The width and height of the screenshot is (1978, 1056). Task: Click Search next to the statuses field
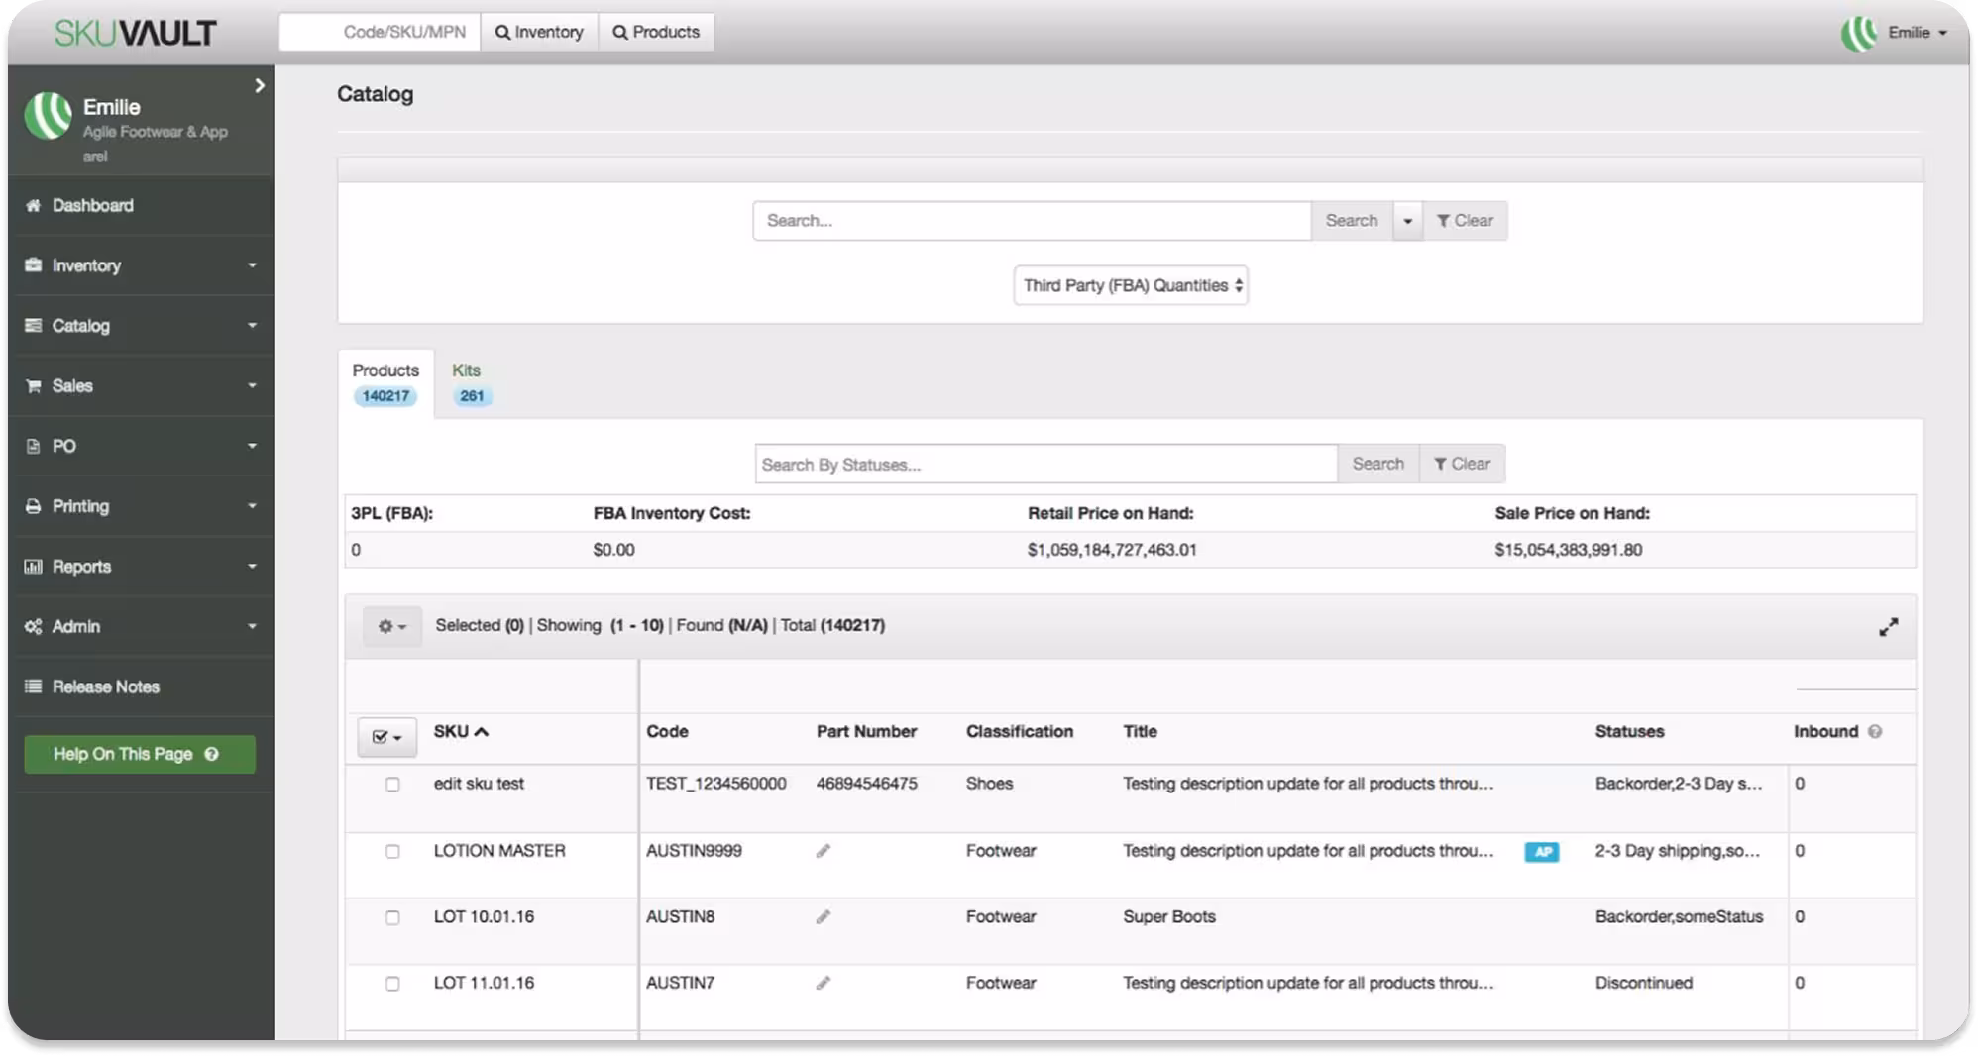1378,464
